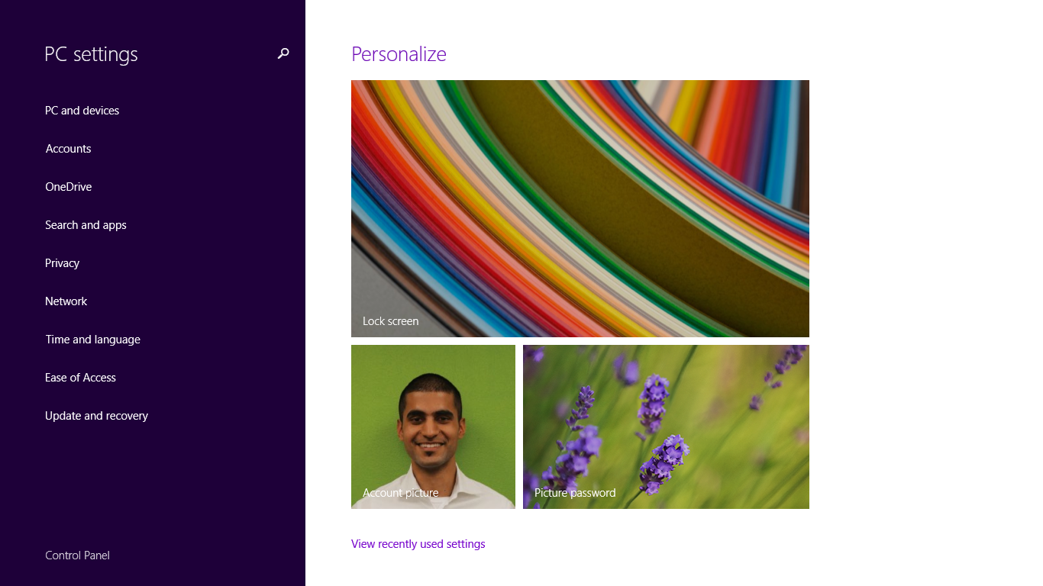Click the PC settings title
Viewport: 1043px width, 586px height.
click(91, 54)
